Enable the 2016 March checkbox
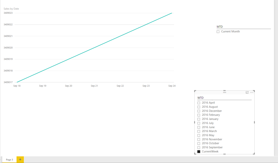The height and width of the screenshot is (163, 278). pyautogui.click(x=199, y=131)
